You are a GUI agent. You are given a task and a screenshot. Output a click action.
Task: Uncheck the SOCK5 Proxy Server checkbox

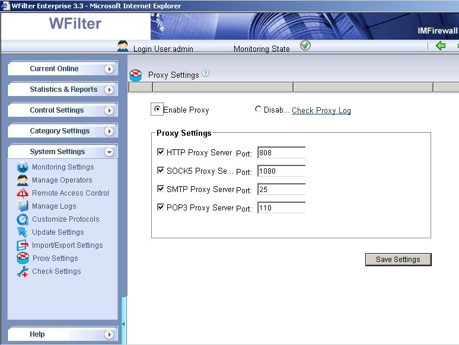click(x=161, y=170)
